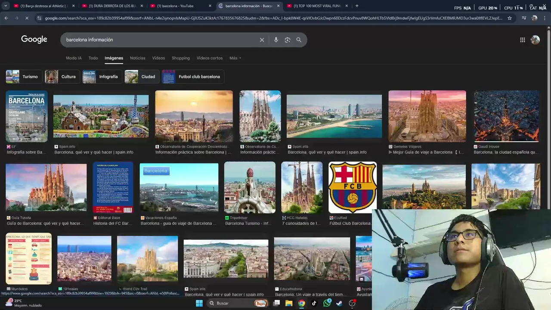The height and width of the screenshot is (310, 551).
Task: View site information icon in address bar
Action: point(39,18)
